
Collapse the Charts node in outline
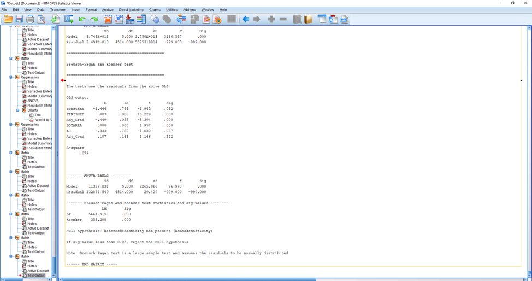17,110
